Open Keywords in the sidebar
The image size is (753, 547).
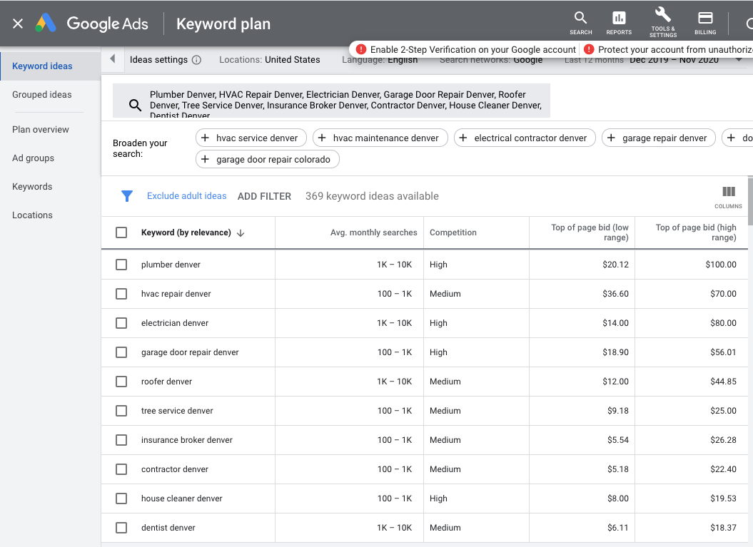[x=32, y=187]
